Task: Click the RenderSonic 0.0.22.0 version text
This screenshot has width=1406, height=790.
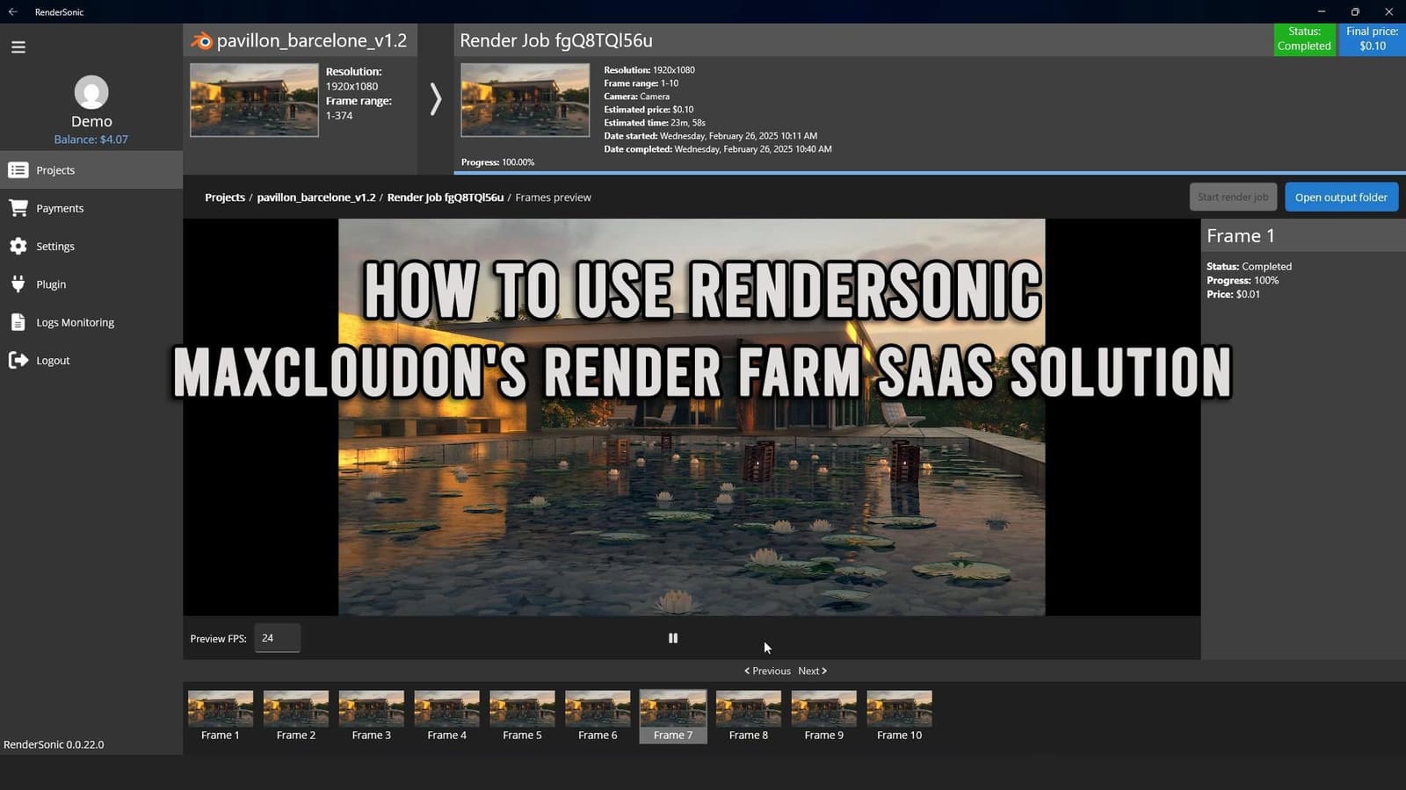Action: [x=54, y=744]
